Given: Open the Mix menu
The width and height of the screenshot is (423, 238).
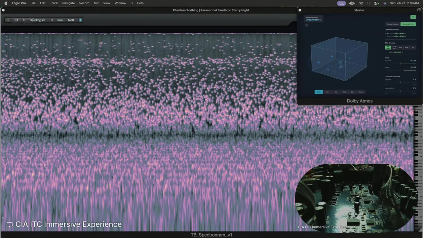Looking at the screenshot, I should (x=96, y=3).
